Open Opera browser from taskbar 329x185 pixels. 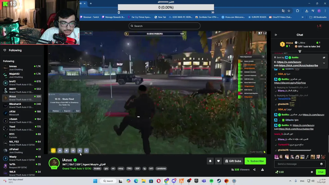pos(159,181)
